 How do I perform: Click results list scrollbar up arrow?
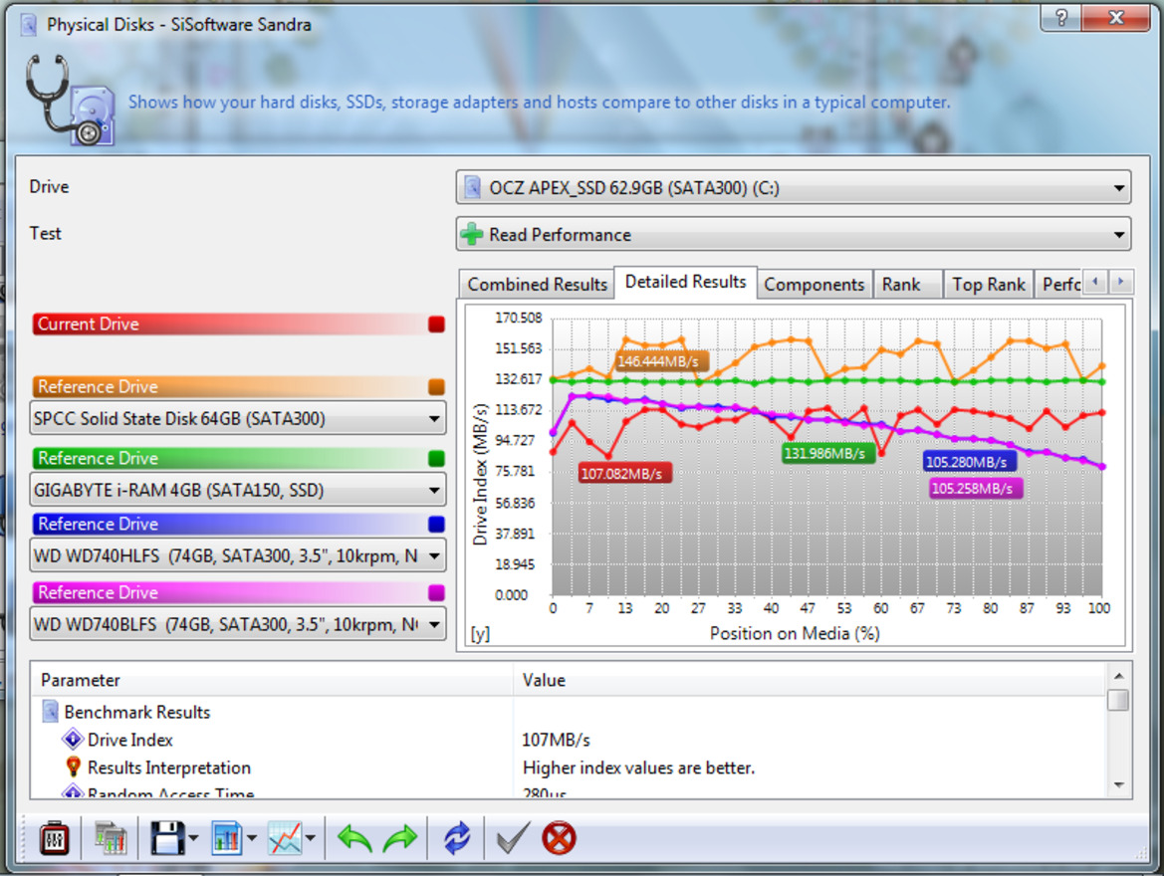(x=1118, y=676)
